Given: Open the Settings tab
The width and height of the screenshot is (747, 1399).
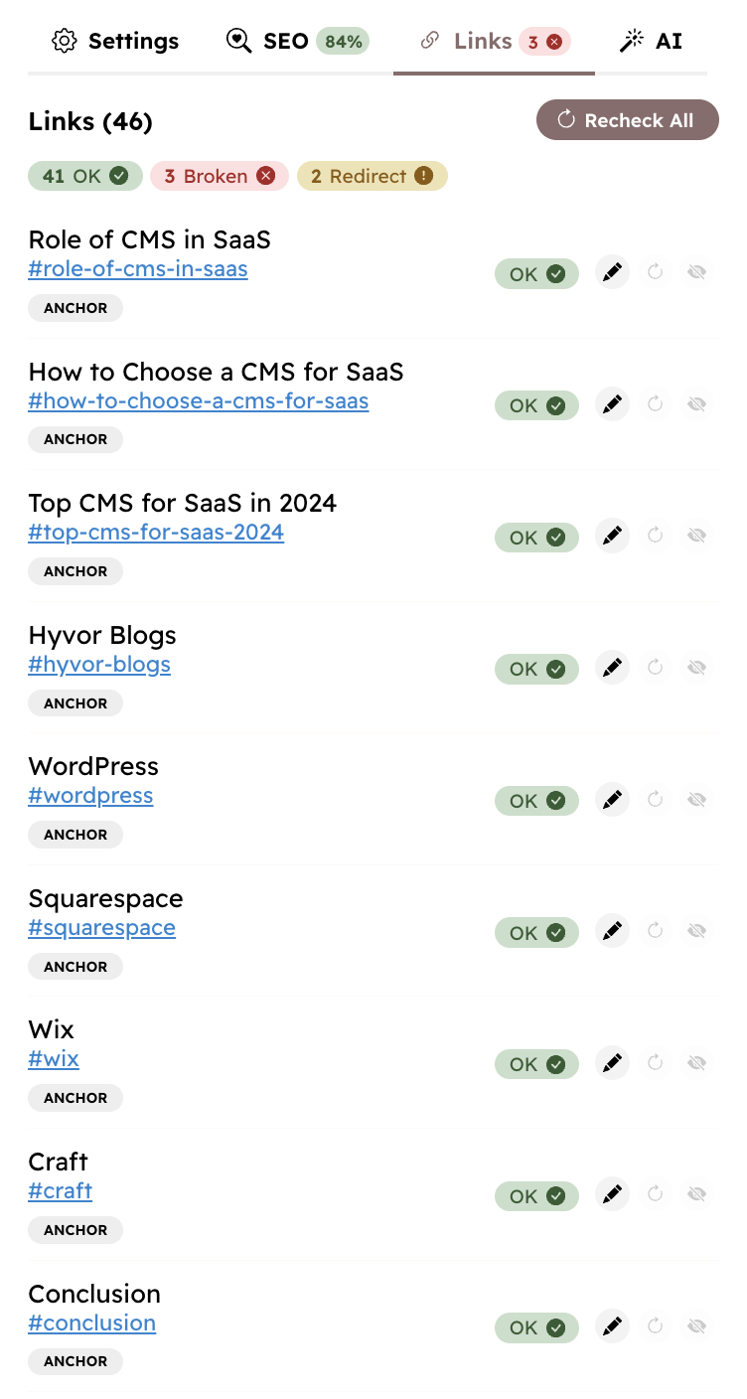Looking at the screenshot, I should pos(116,42).
